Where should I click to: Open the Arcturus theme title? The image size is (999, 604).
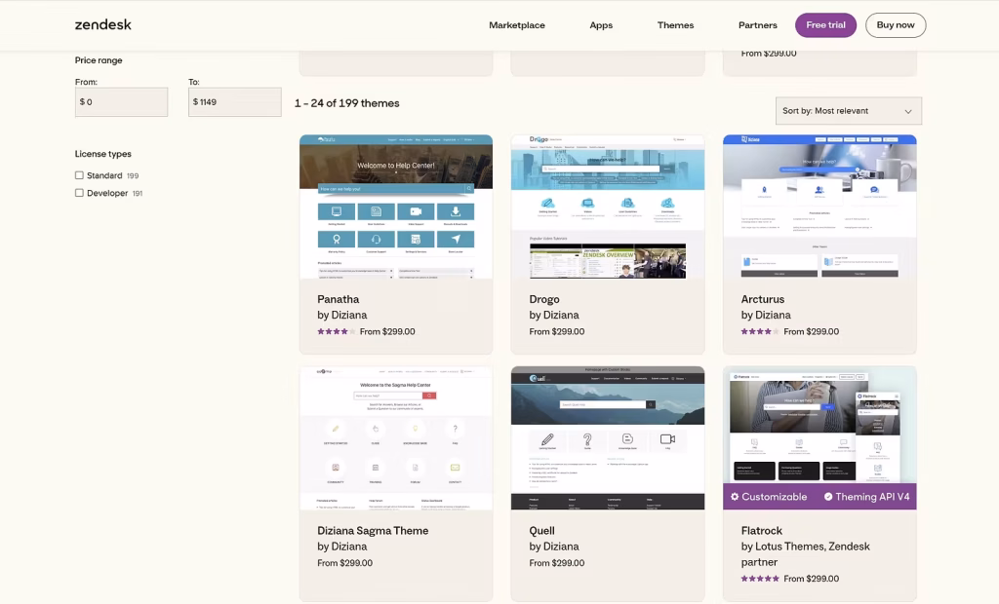pos(763,299)
